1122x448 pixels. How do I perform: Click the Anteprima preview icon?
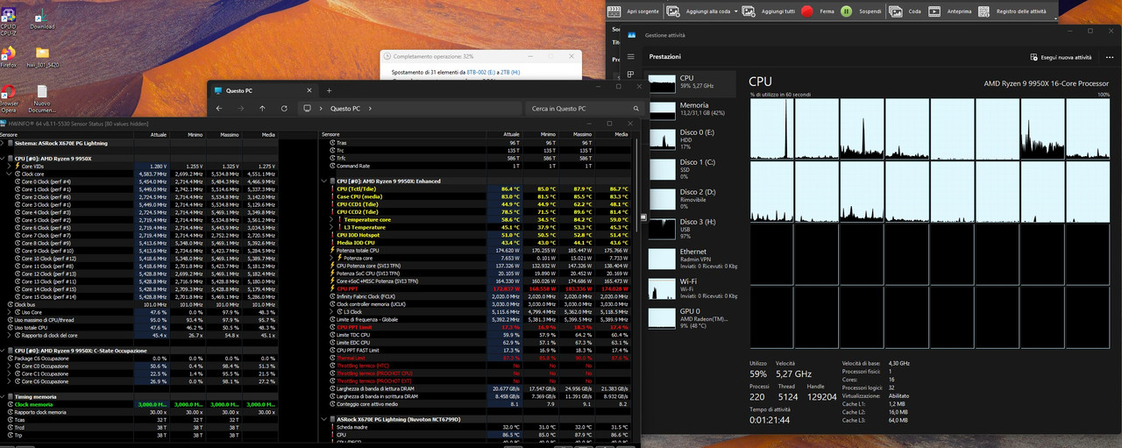pyautogui.click(x=934, y=11)
